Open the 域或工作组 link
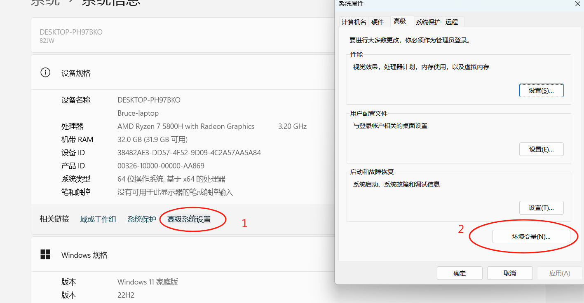 (98, 219)
